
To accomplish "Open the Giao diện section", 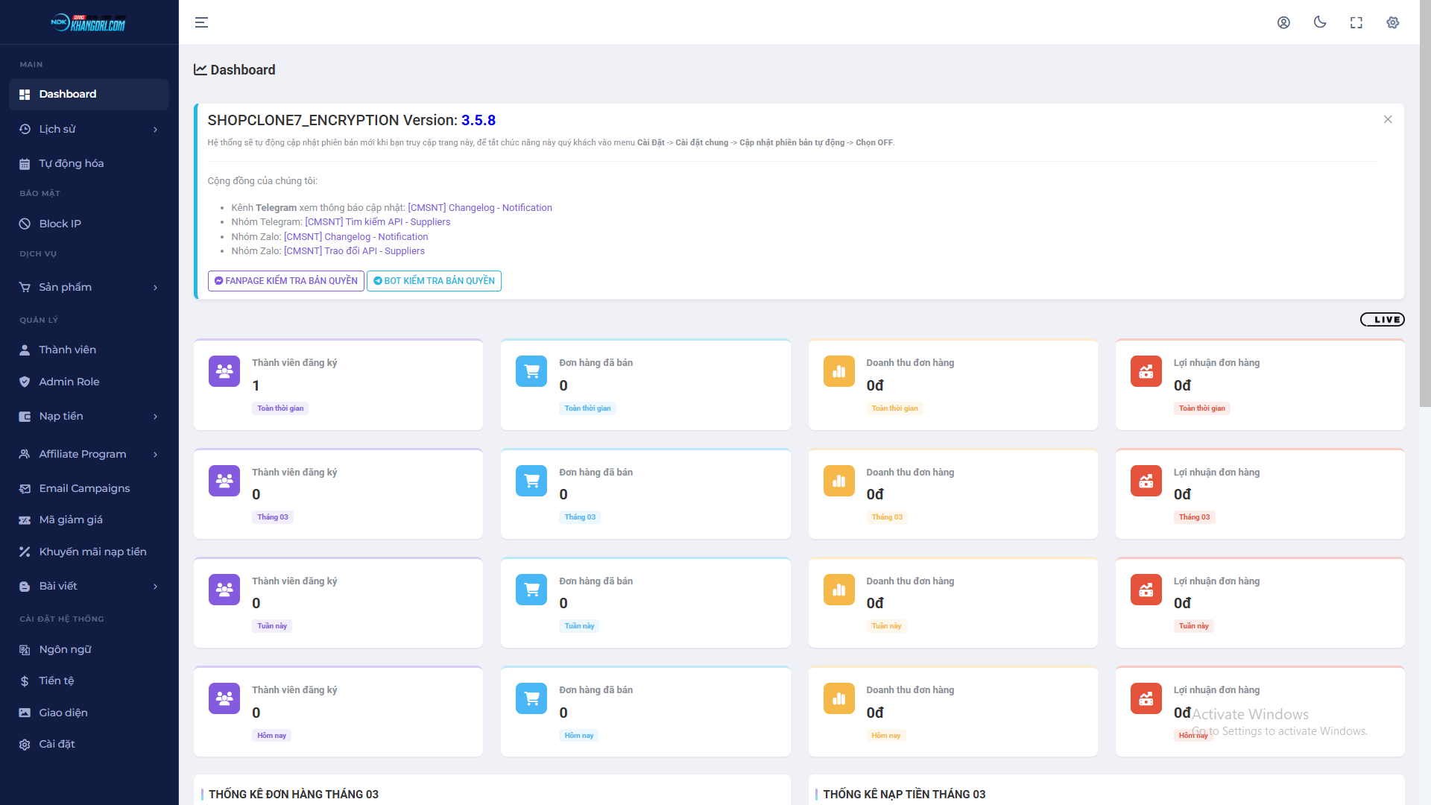I will click(x=63, y=713).
